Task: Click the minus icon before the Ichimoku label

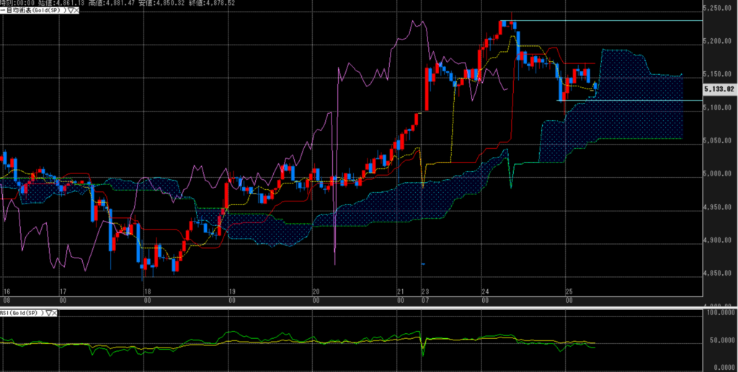Action: (2, 12)
